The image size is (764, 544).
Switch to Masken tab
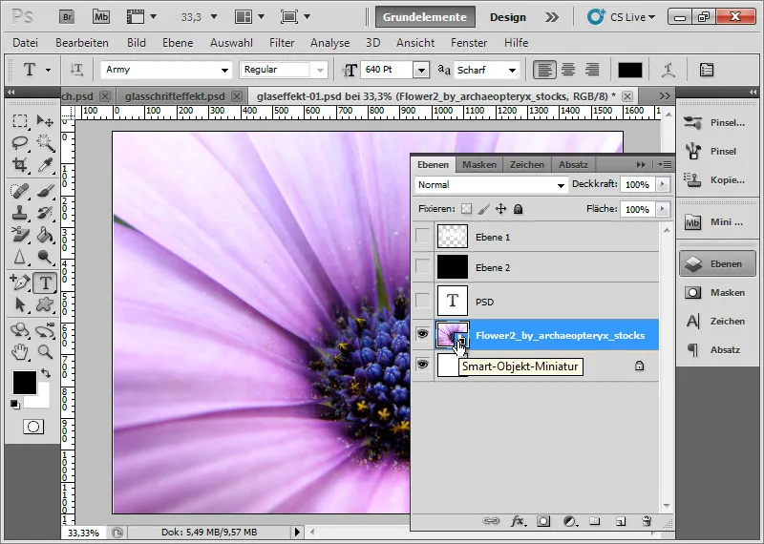[479, 164]
